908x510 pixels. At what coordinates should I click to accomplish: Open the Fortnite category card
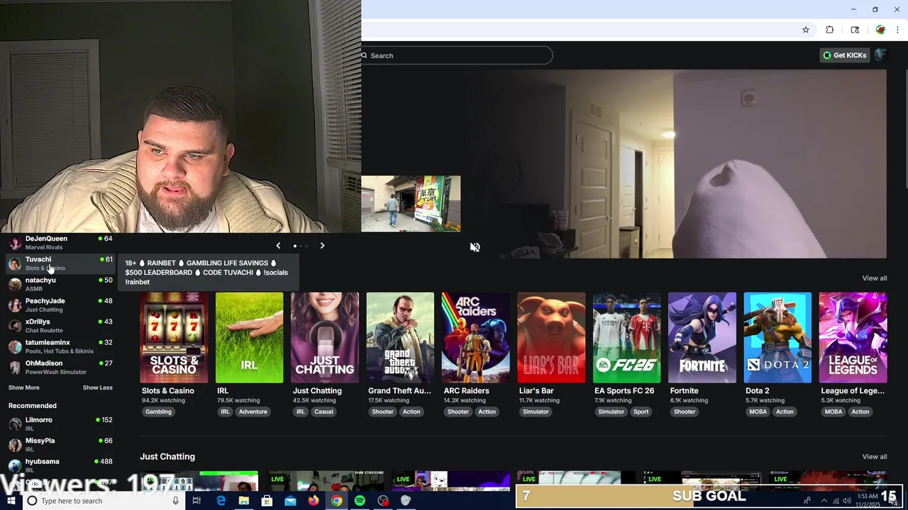coord(702,338)
